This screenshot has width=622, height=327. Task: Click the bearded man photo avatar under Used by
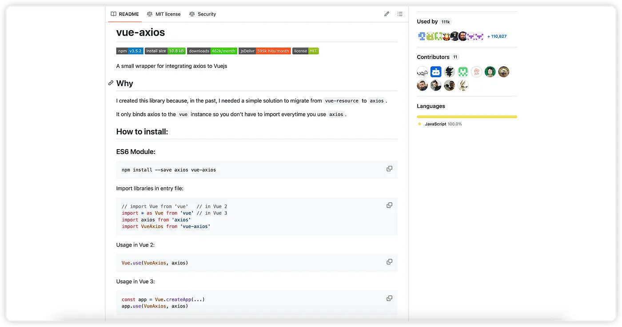coord(463,36)
